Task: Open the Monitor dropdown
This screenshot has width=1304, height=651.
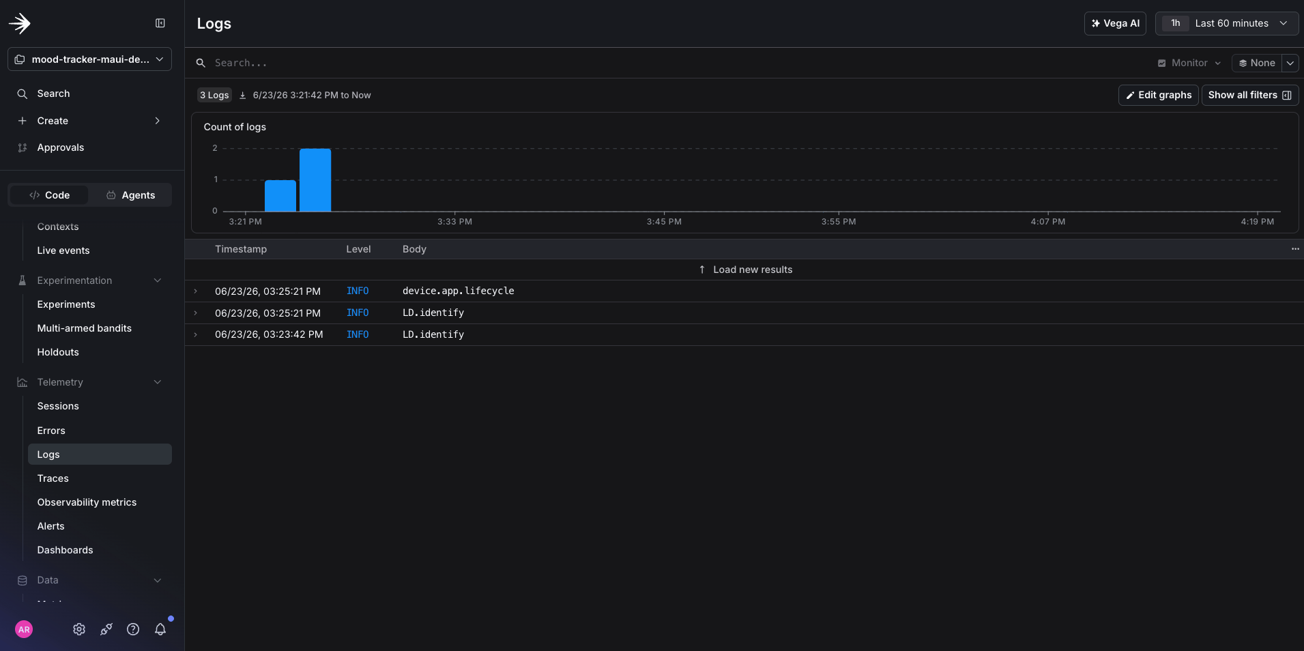Action: coord(1189,63)
